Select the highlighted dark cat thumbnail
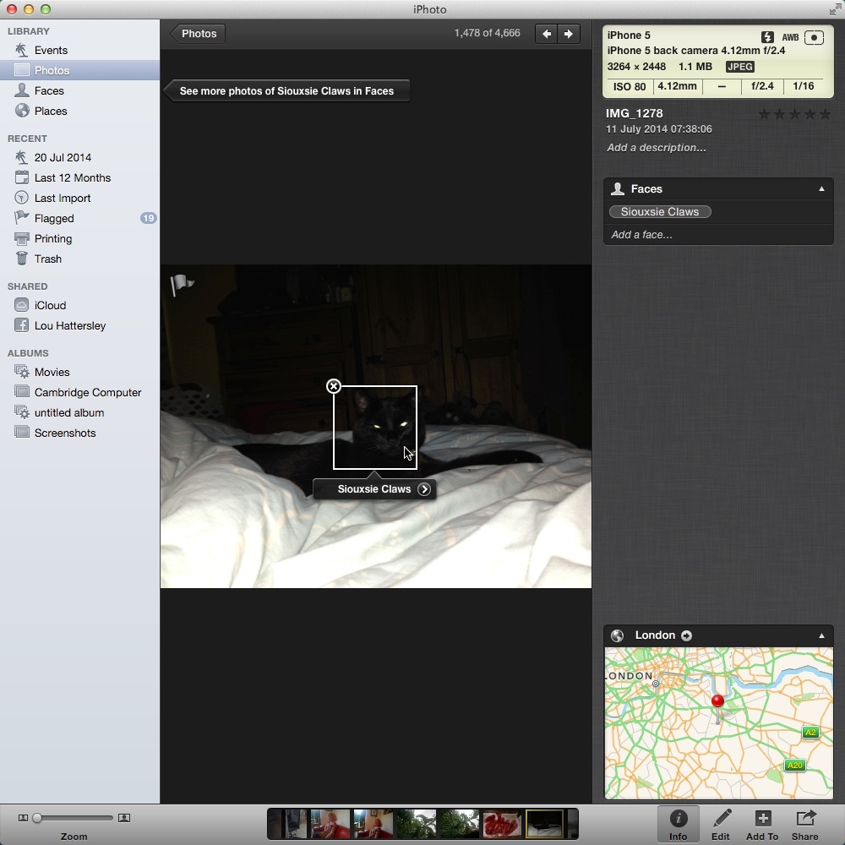 click(x=544, y=824)
